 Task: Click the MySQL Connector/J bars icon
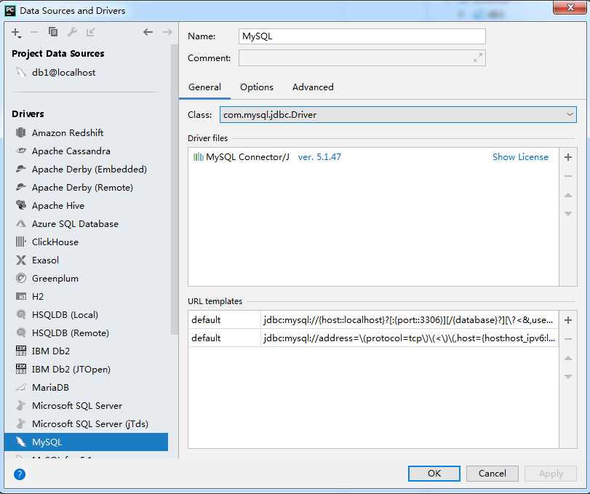[199, 157]
